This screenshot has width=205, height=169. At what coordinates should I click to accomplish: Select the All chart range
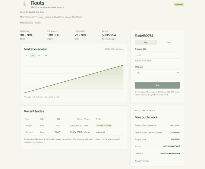tap(46, 56)
